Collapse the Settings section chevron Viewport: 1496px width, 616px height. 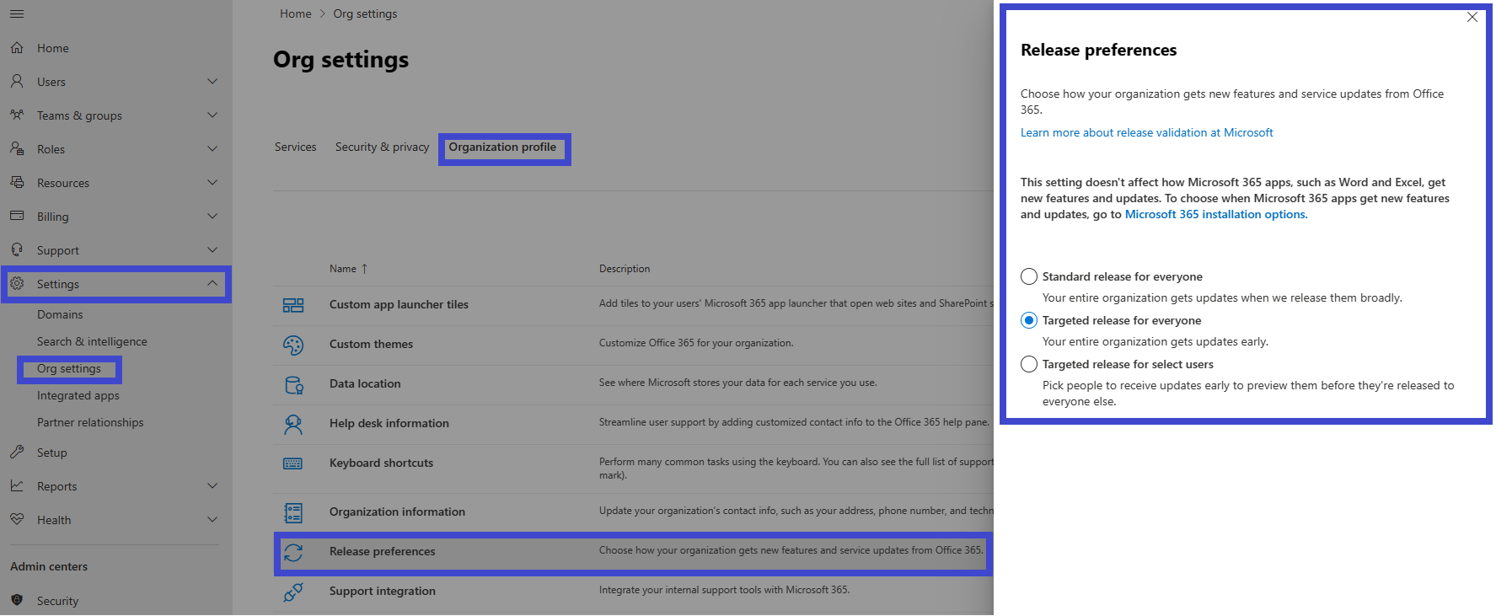[x=212, y=284]
